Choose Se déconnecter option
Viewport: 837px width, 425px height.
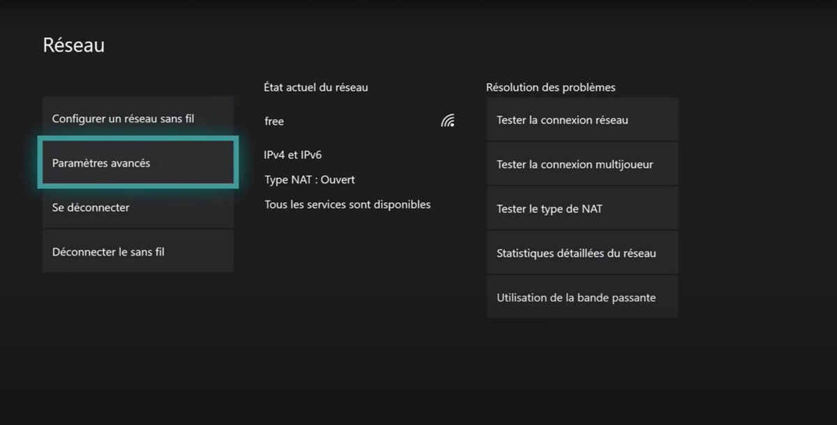[x=137, y=207]
